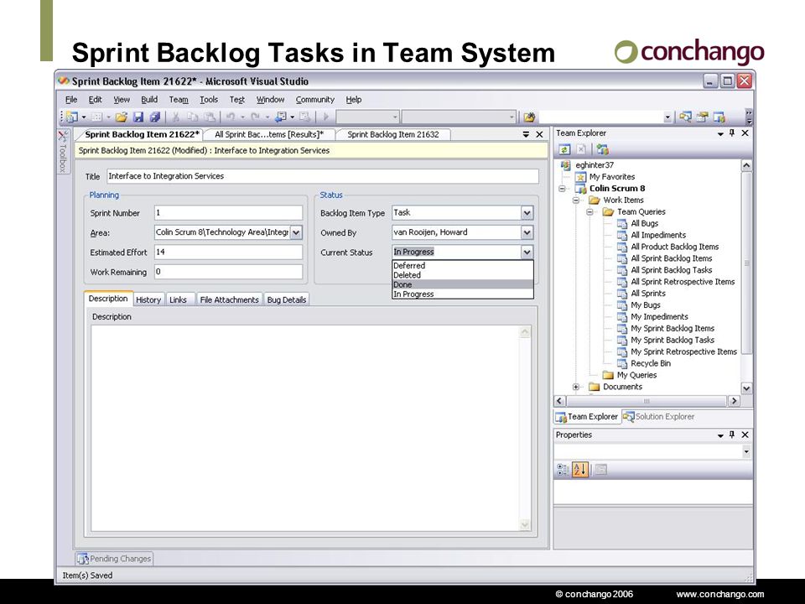Switch to Solution Explorer tab
Viewport: 805px width, 604px height.
pyautogui.click(x=659, y=417)
